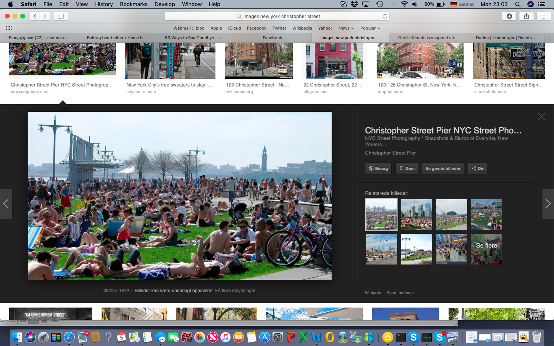Show next image with right arrow
The image size is (554, 346).
click(x=548, y=204)
